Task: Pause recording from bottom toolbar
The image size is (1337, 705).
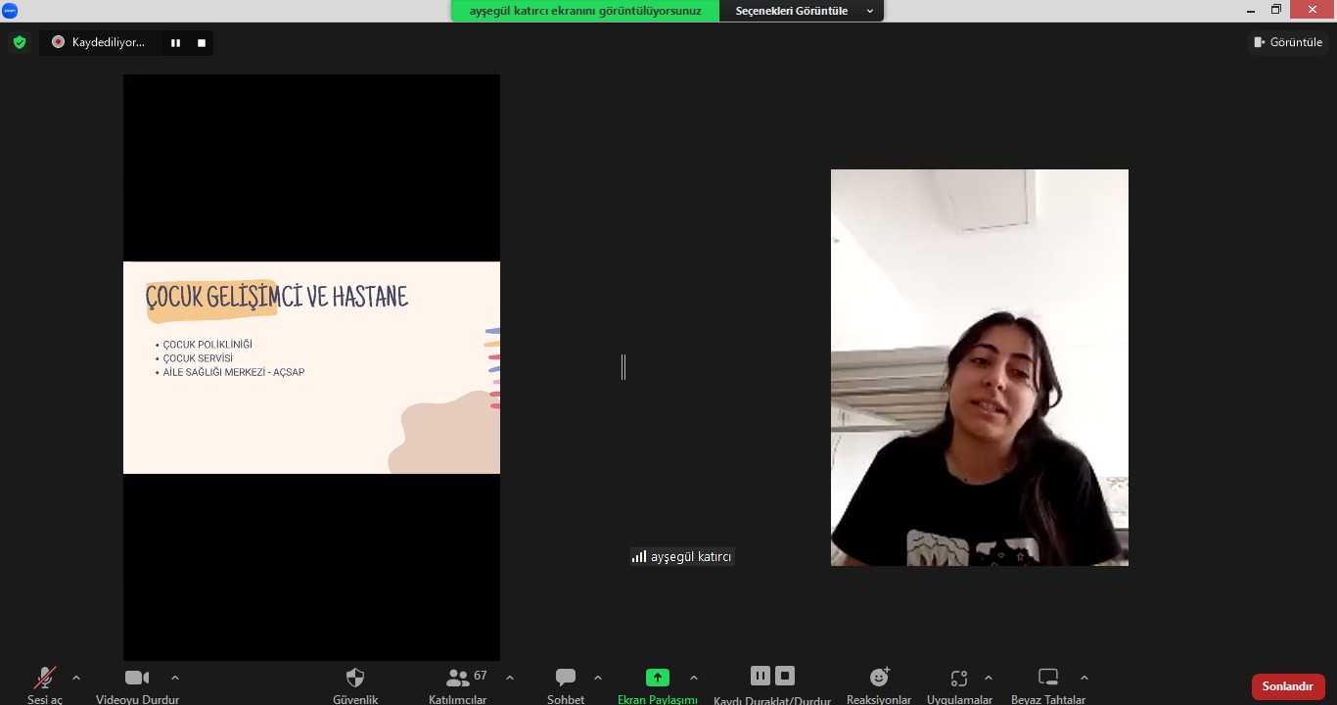Action: pyautogui.click(x=761, y=676)
